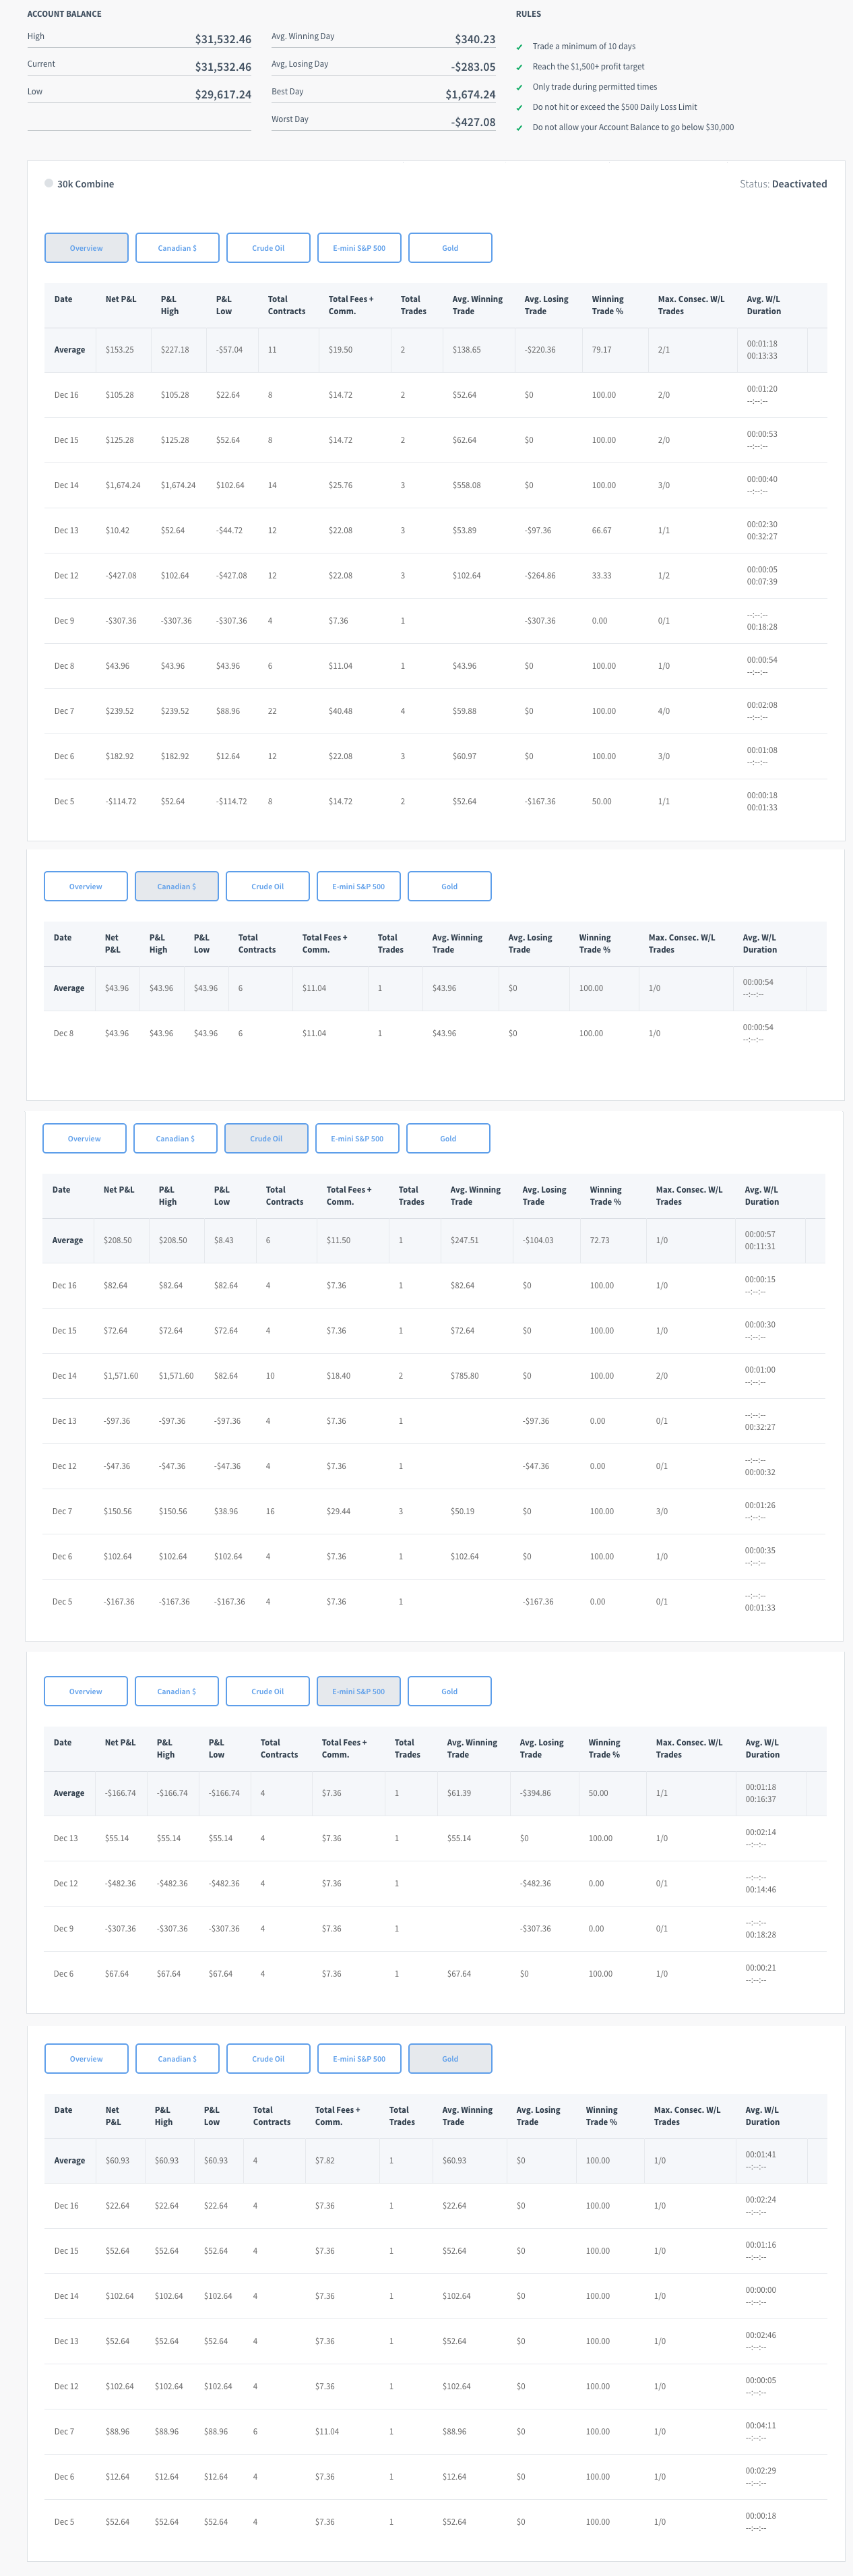Toggle the check for the $500 Daily Loss Limit rule

[x=519, y=107]
